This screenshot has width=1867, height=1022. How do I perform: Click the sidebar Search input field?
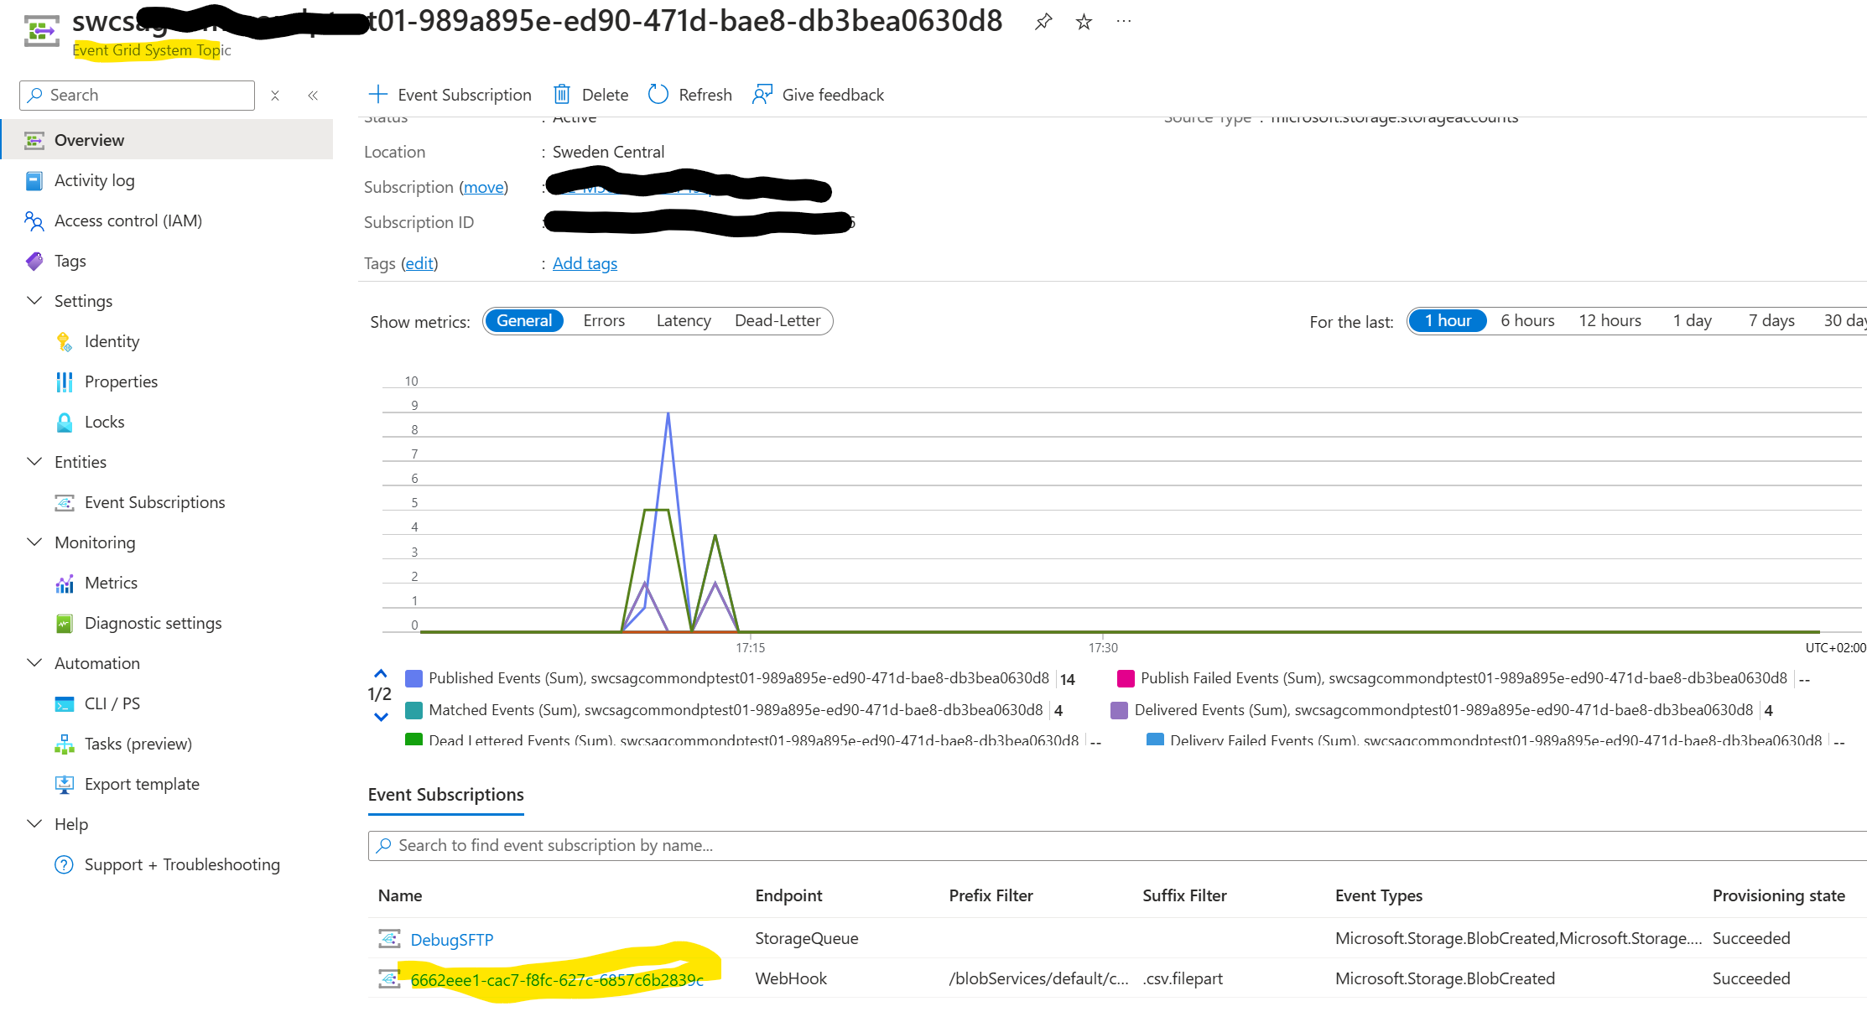point(137,96)
